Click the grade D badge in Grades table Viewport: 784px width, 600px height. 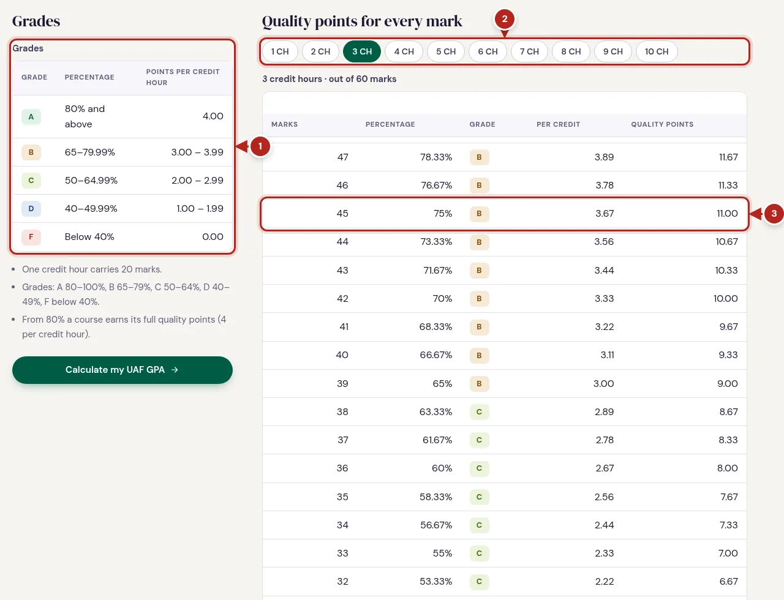click(x=31, y=209)
